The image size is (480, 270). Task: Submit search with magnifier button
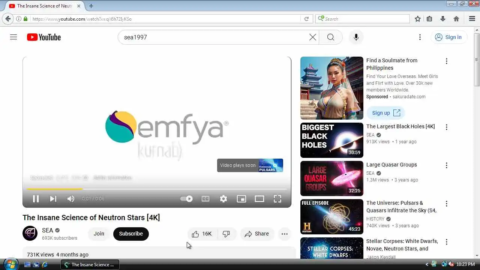pyautogui.click(x=330, y=37)
